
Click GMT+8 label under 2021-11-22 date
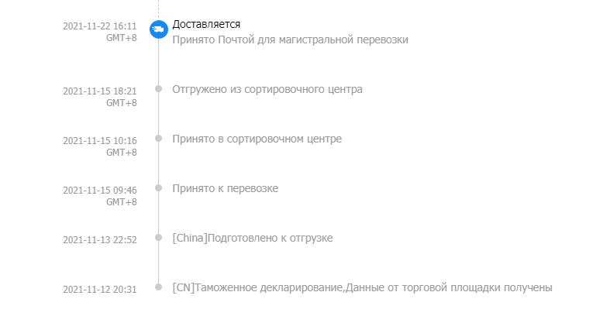[x=121, y=37]
